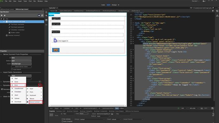Open the Input submenu entry
The image size is (219, 123).
pos(34,89)
